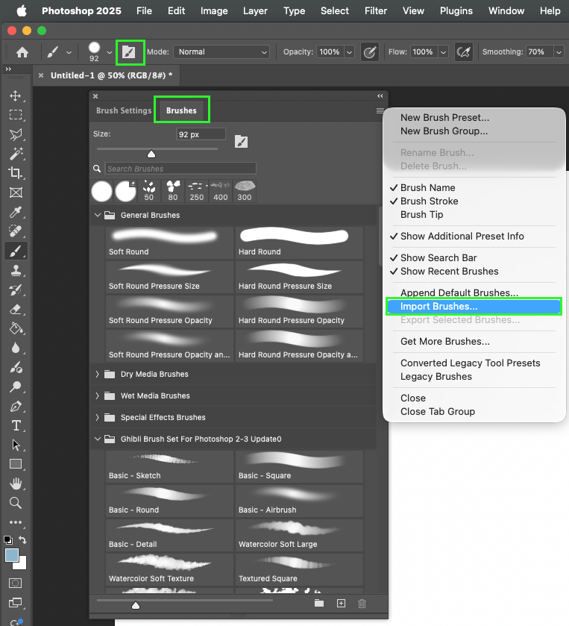Toggle Brush Settings panel in options bar
This screenshot has width=569, height=626.
click(129, 52)
